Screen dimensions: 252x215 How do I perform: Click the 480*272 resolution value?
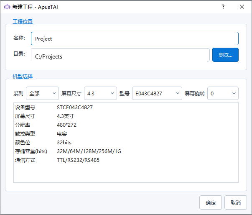(x=66, y=125)
